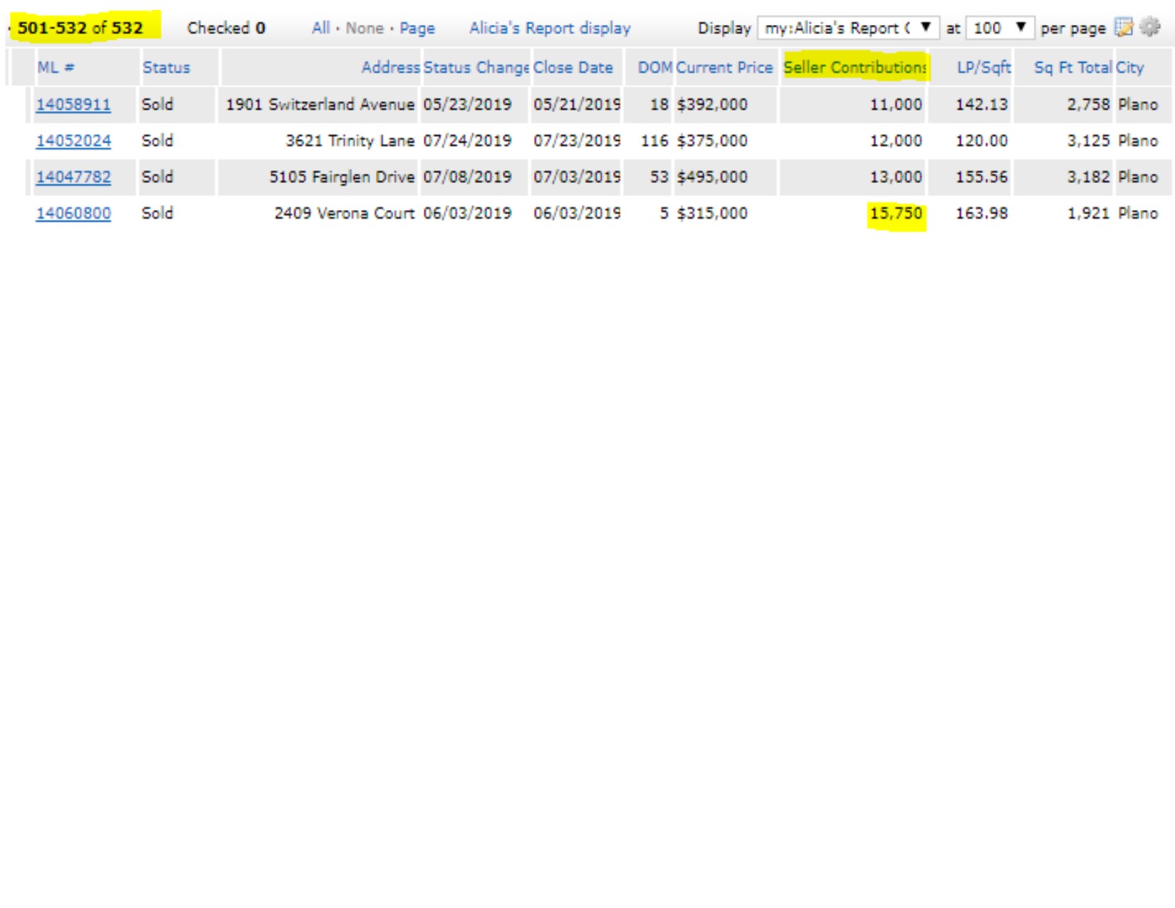Image resolution: width=1175 pixels, height=908 pixels.
Task: Sort by Close Date column
Action: click(x=573, y=68)
